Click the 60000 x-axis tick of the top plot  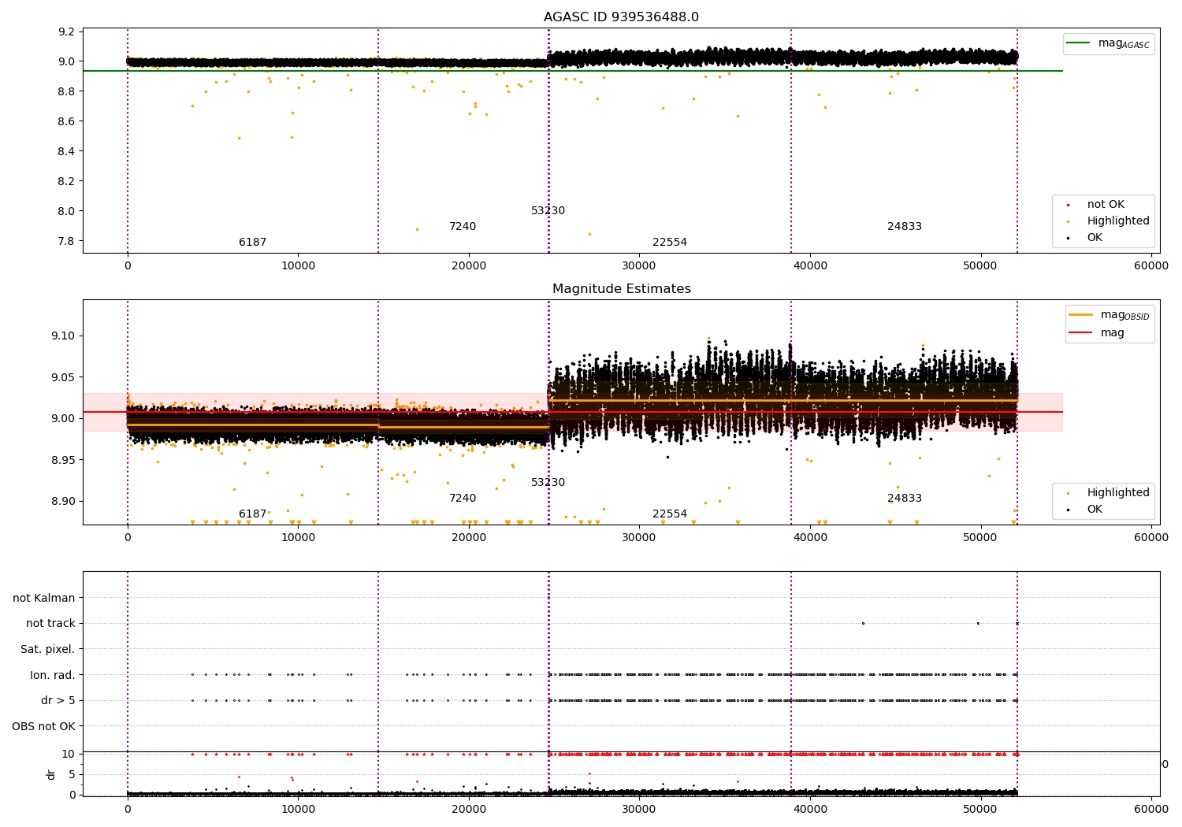tap(1151, 266)
